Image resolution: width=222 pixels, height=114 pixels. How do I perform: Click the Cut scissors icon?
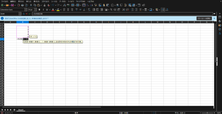tap(31, 5)
